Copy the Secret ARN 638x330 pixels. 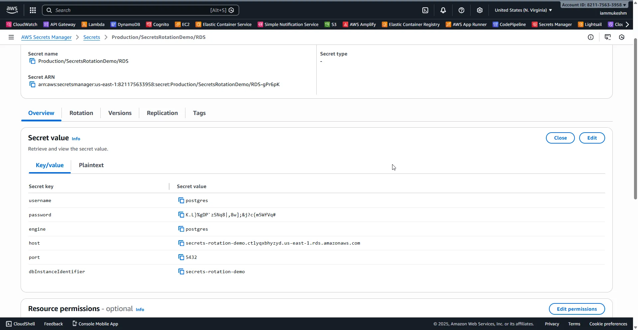(x=32, y=84)
